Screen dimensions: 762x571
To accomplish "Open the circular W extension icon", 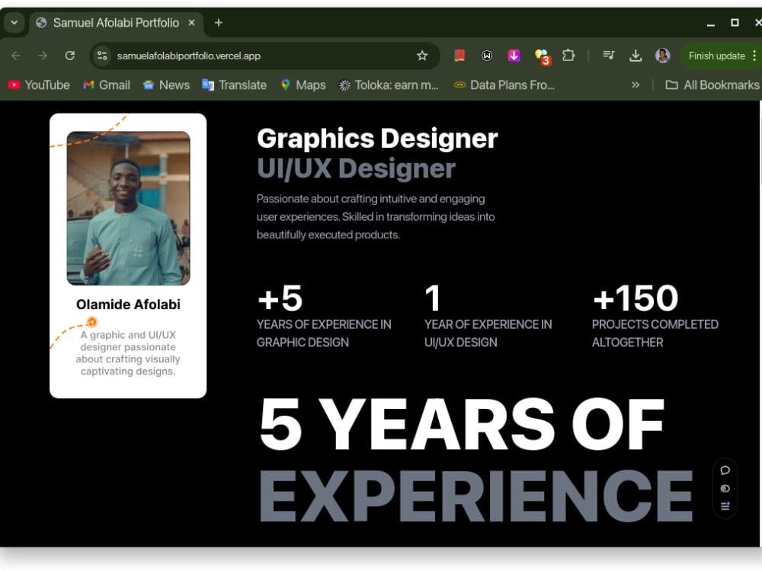I will click(486, 56).
